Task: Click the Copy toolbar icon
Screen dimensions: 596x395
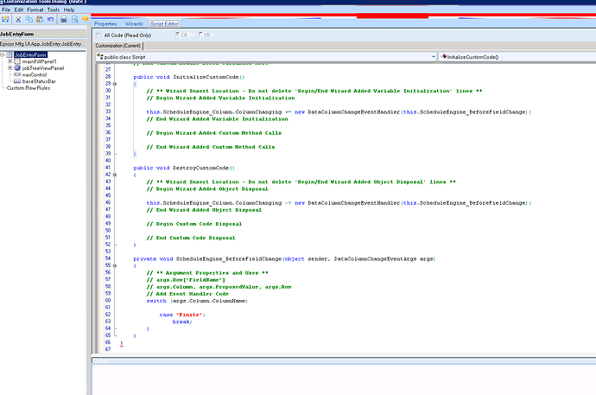Action: pos(29,19)
